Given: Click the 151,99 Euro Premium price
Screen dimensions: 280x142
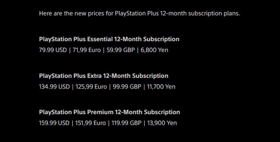Looking at the screenshot, I should pyautogui.click(x=91, y=123).
